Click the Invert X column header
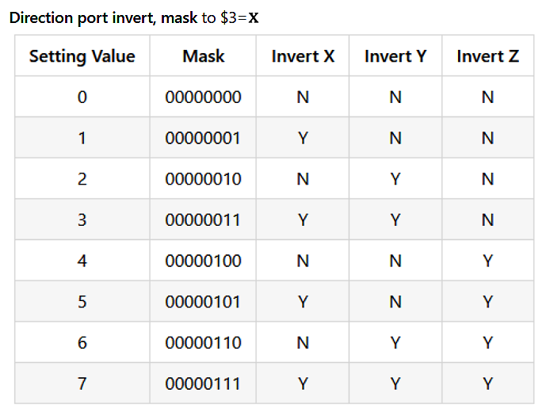 303,56
